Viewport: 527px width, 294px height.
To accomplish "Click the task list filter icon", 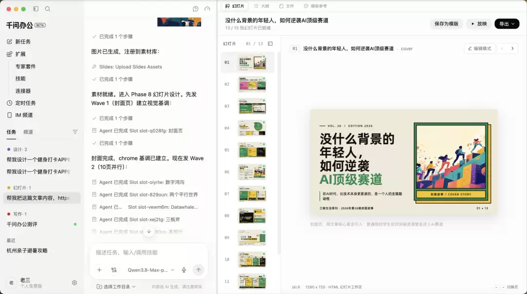I will [75, 132].
